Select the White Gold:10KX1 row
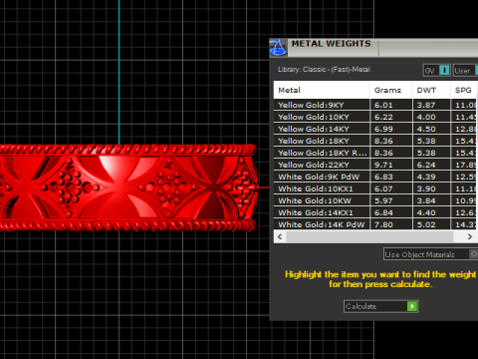Viewport: 478px width, 359px height. coord(375,188)
